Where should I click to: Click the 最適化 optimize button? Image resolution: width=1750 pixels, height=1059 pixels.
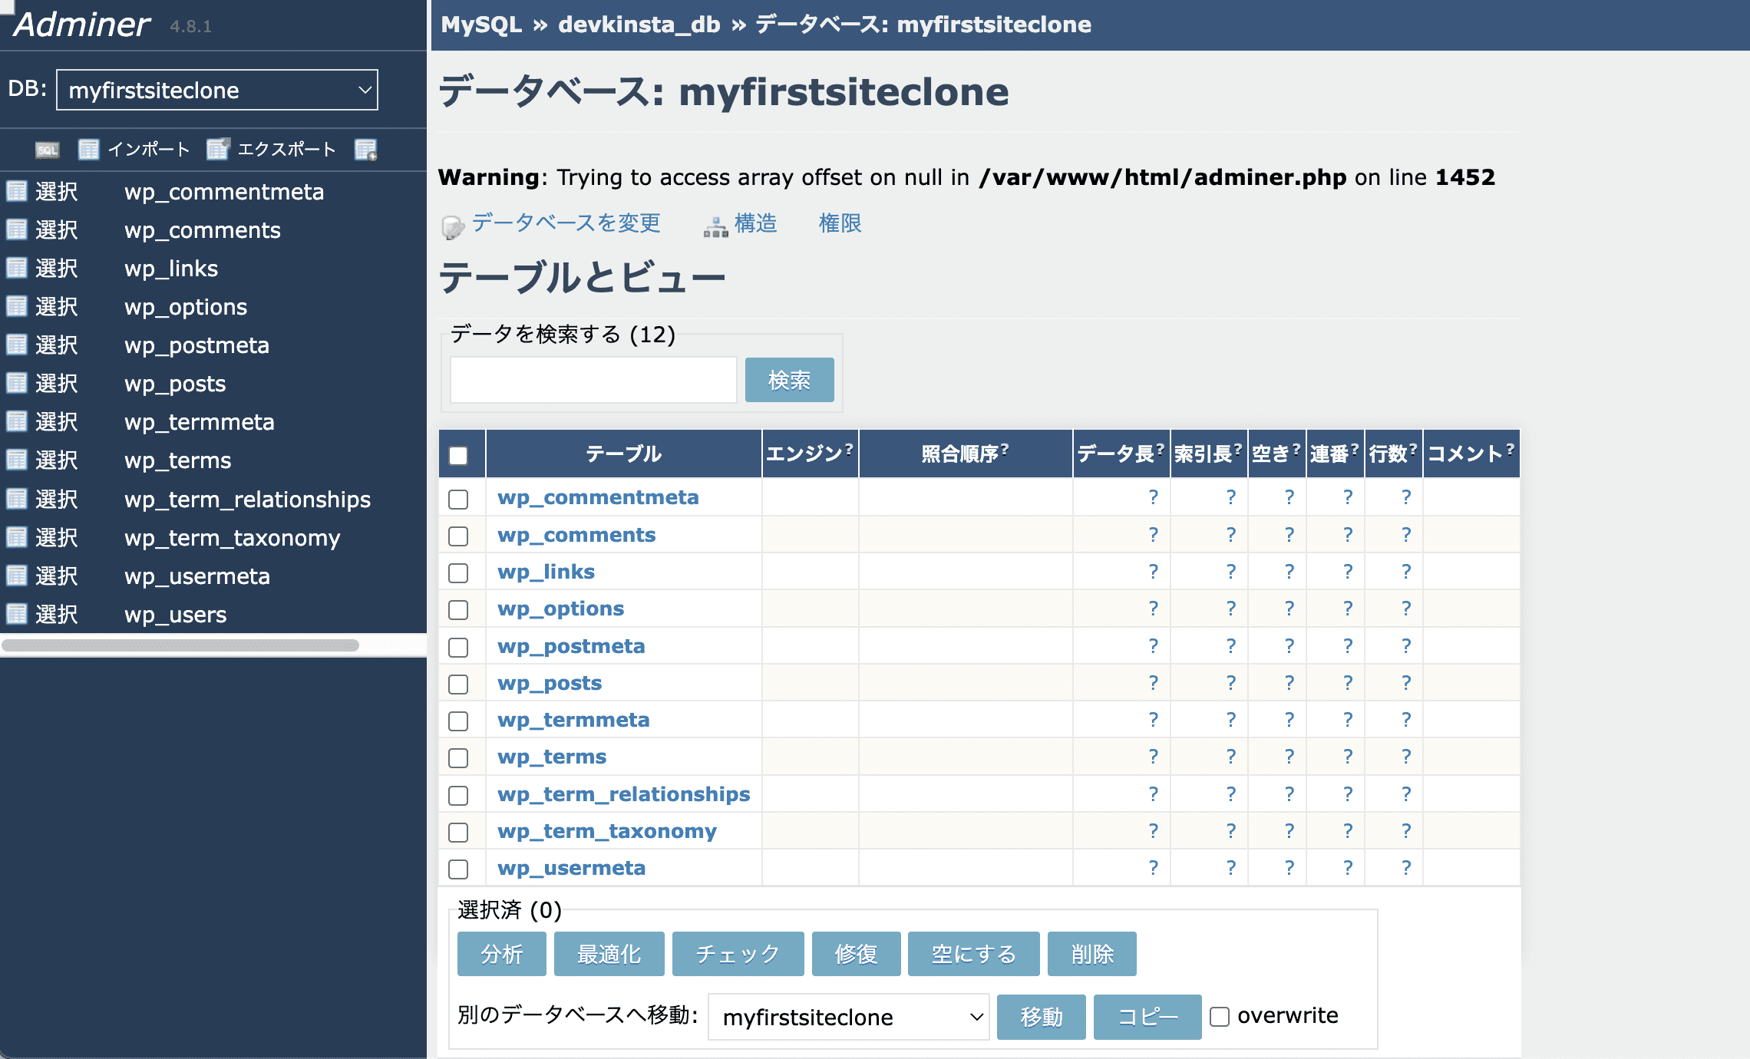pos(609,954)
